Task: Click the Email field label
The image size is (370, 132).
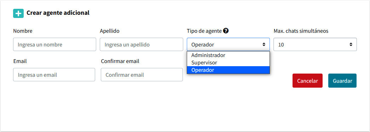Action: click(x=20, y=61)
